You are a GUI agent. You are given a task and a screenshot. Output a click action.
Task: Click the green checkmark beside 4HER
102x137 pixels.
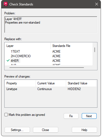click(x=8, y=60)
